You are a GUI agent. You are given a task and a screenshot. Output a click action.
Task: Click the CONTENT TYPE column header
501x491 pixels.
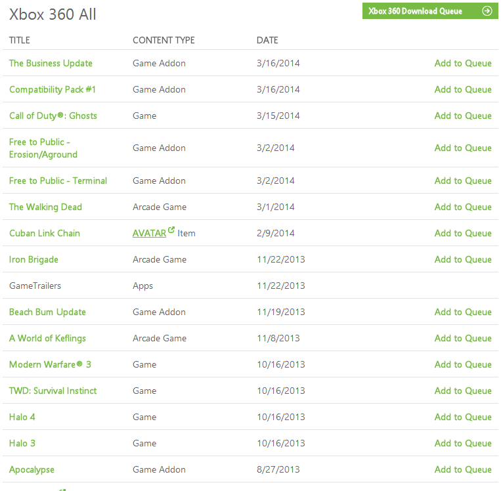(163, 41)
